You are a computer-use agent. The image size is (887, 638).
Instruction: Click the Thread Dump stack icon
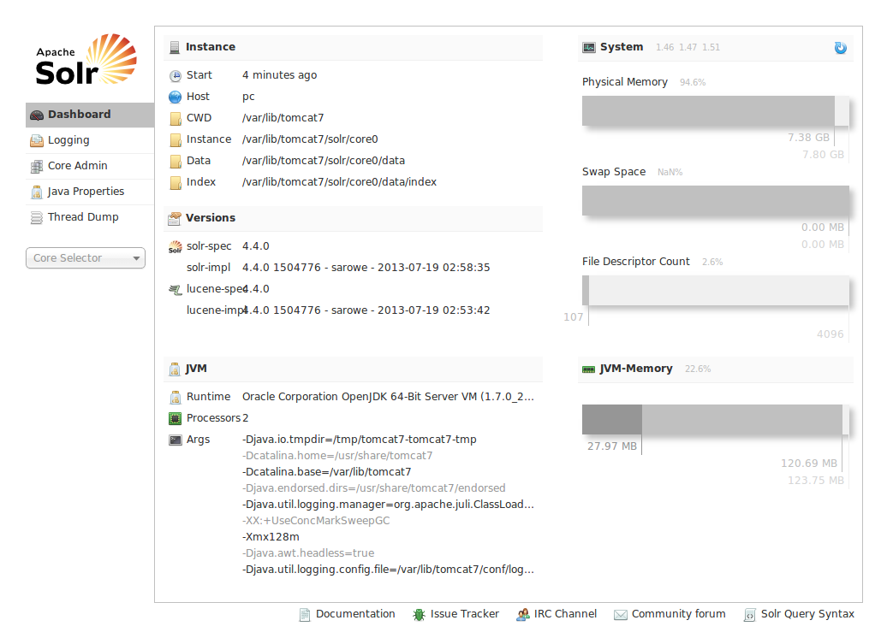tap(37, 217)
